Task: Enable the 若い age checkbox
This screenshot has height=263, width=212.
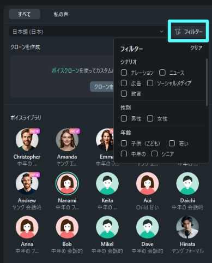Action: pyautogui.click(x=172, y=144)
